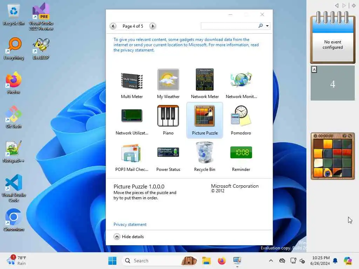Click the search magnifier icon in gallery

click(260, 26)
